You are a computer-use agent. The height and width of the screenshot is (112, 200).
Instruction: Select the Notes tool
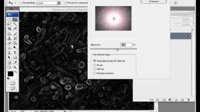coord(9,63)
